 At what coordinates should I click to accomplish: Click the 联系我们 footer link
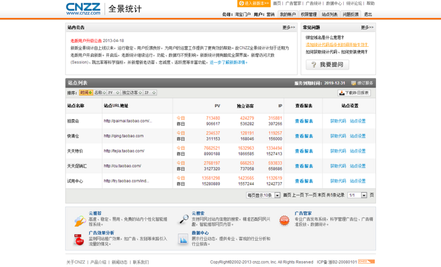pos(141,262)
